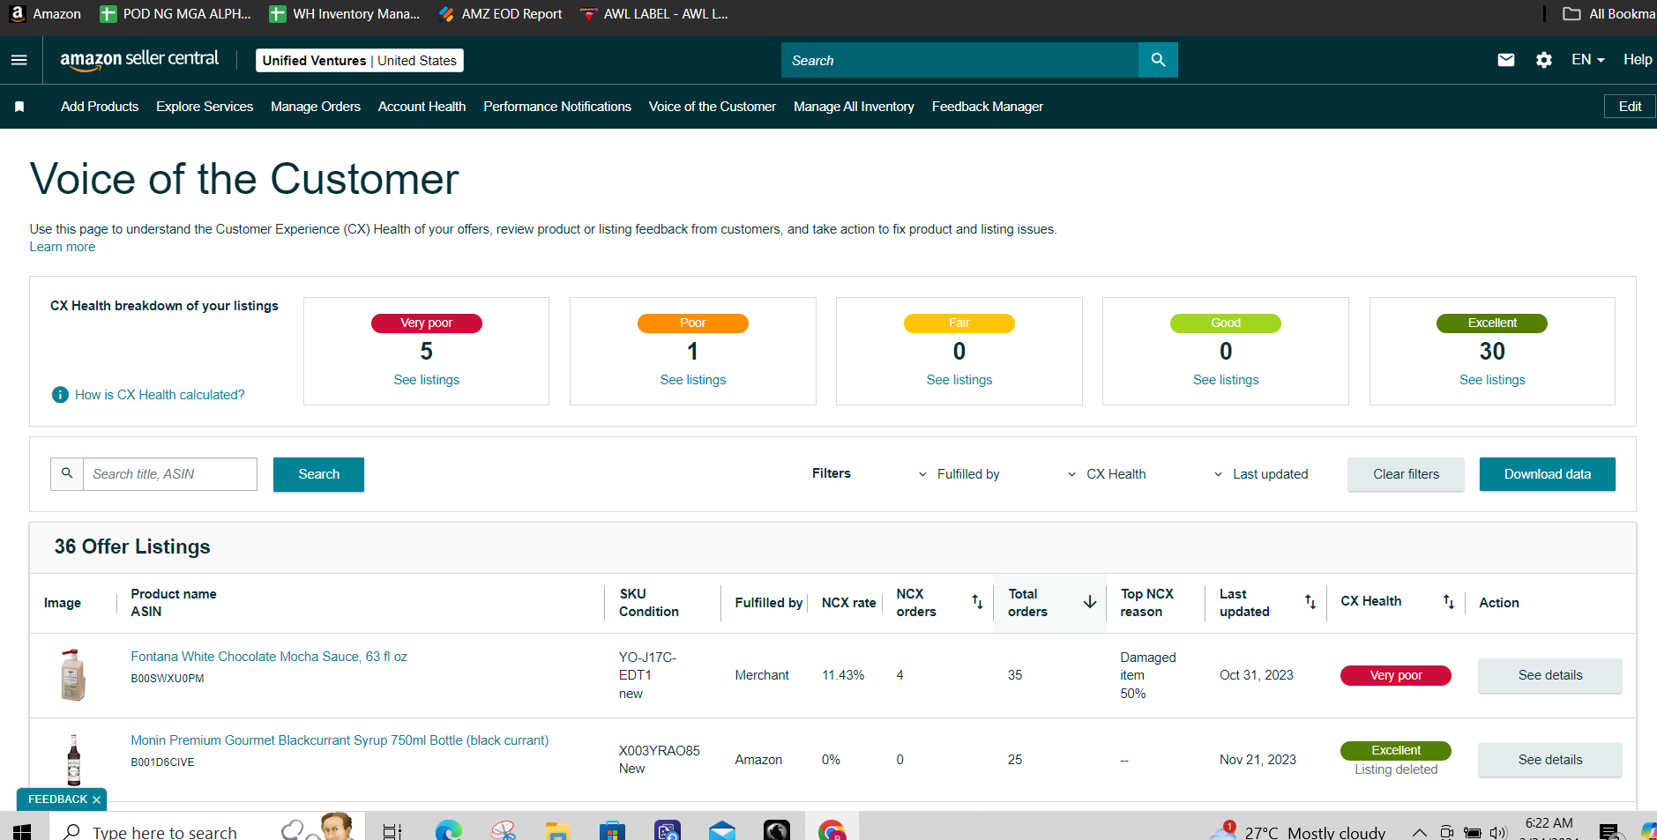Image resolution: width=1657 pixels, height=840 pixels.
Task: Go to Manage All Inventory
Action: coord(854,107)
